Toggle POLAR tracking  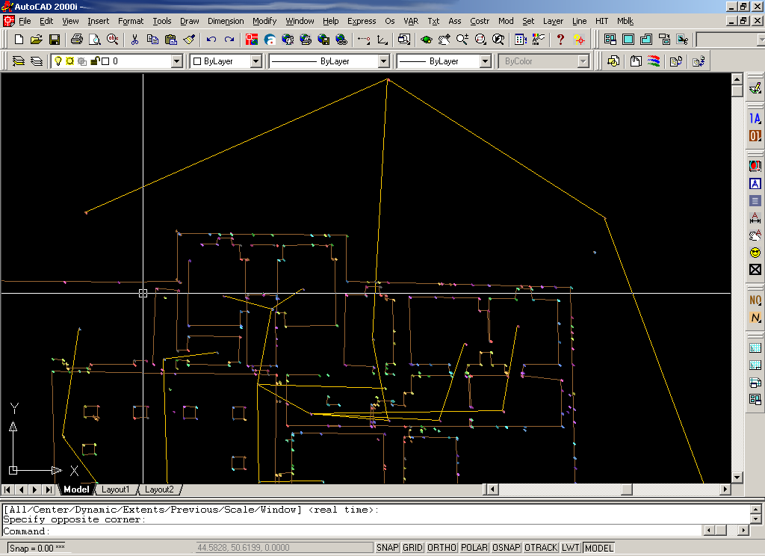[x=474, y=548]
